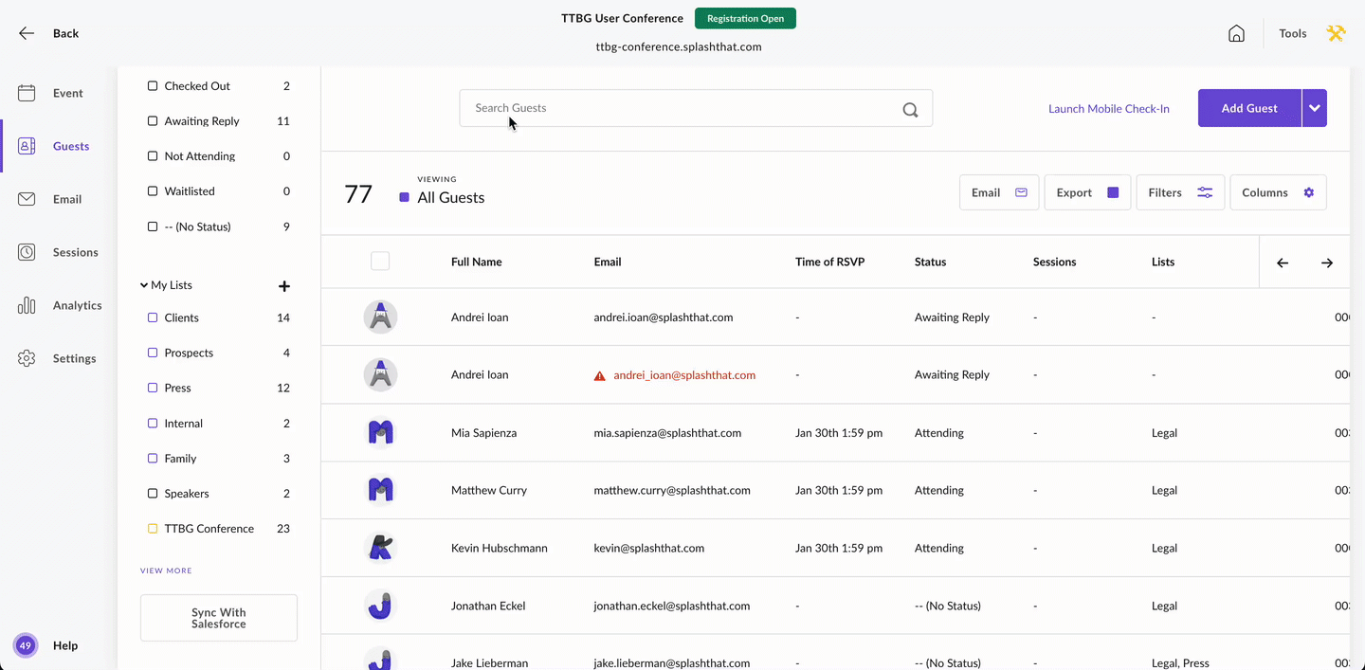1365x670 pixels.
Task: Open the Guests section in sidebar
Action: pyautogui.click(x=55, y=146)
